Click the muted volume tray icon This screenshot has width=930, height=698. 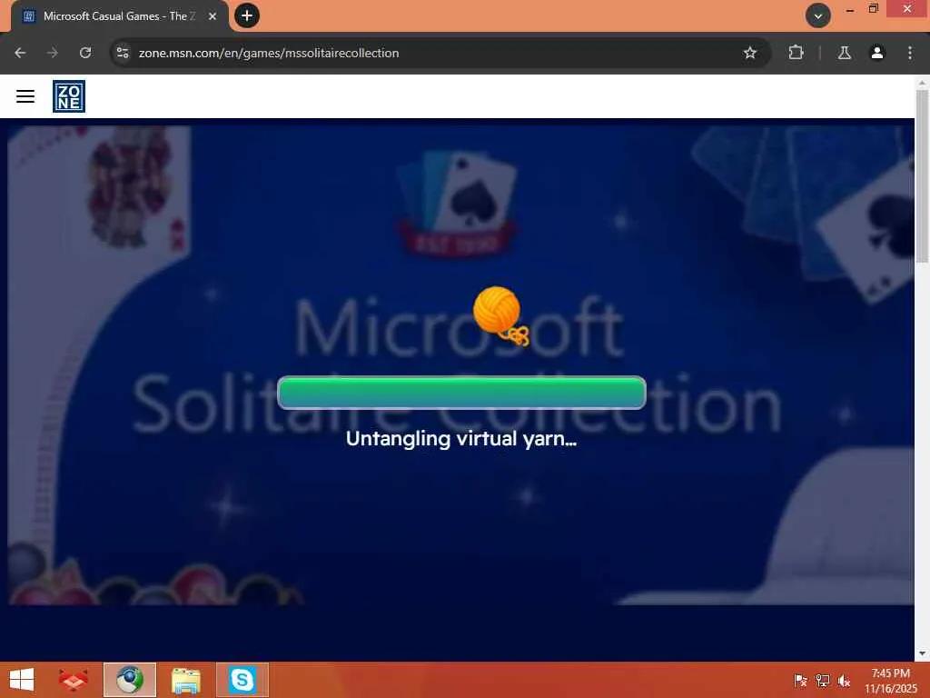(x=844, y=681)
